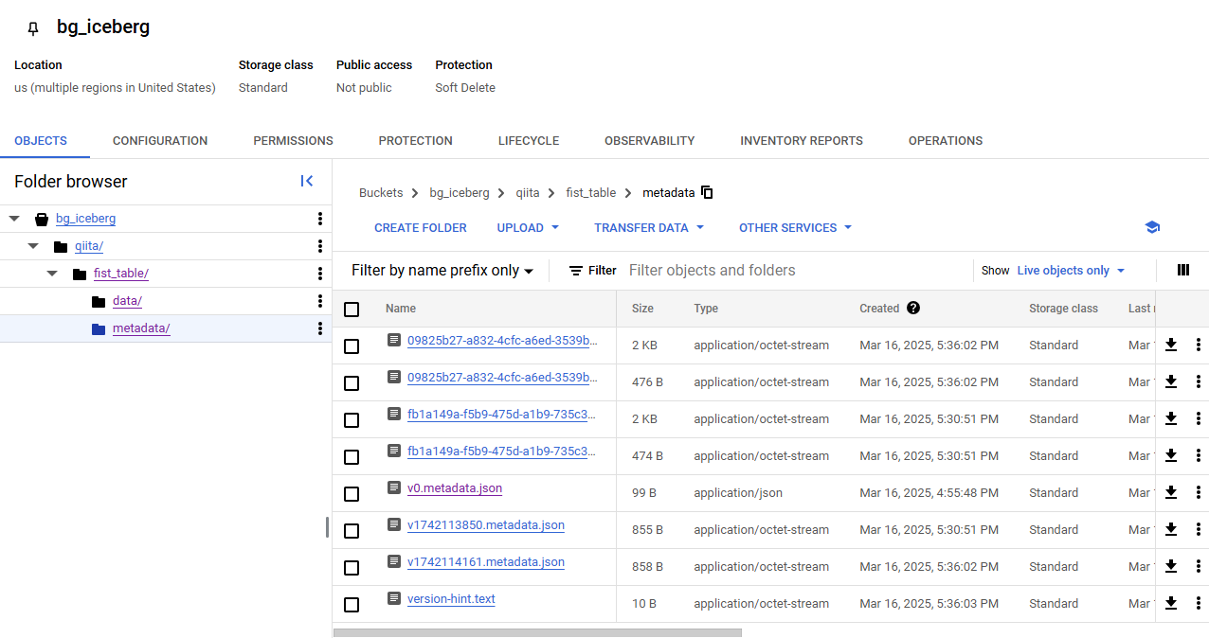Open more options for bg_iceberg bucket
The image size is (1209, 638).
[320, 219]
